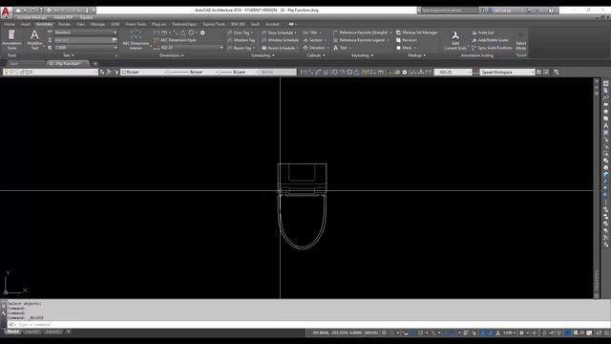Click Add/Delete Scales
The height and width of the screenshot is (344, 611).
click(490, 40)
